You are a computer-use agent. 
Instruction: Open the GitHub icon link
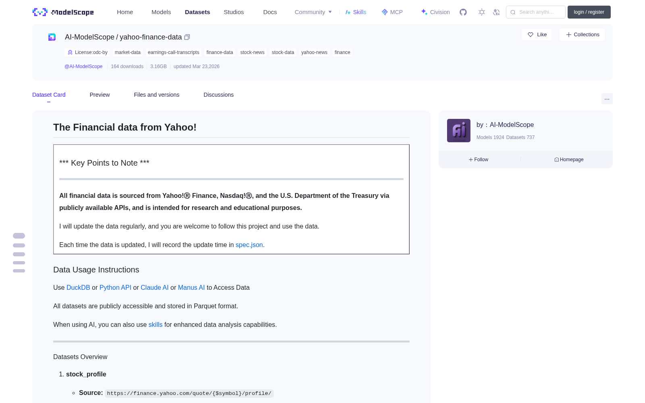click(463, 12)
